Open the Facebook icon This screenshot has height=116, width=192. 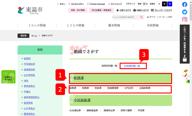click(x=185, y=5)
